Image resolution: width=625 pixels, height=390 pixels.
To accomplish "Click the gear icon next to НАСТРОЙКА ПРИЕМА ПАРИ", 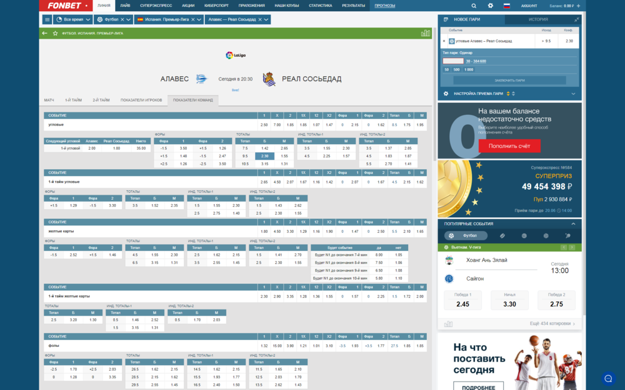I will pyautogui.click(x=446, y=94).
